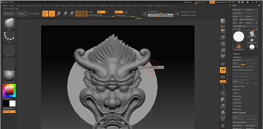The width and height of the screenshot is (263, 129).
Task: Open the Zplugin menu
Action: point(158,6)
